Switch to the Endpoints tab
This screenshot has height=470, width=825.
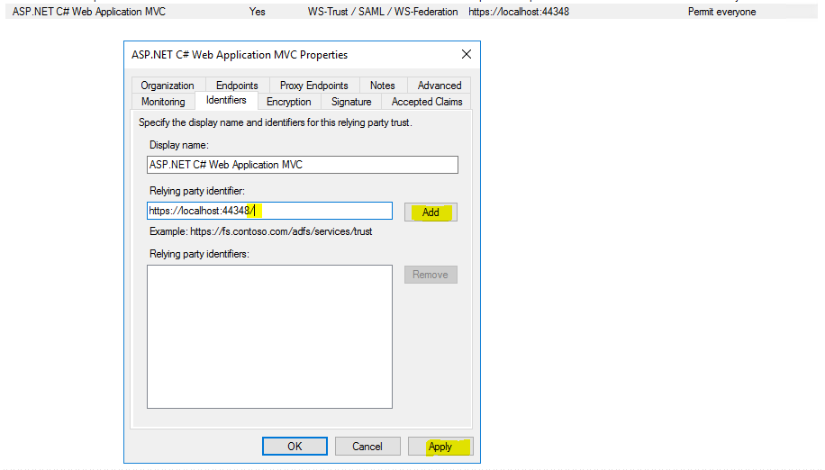[237, 86]
